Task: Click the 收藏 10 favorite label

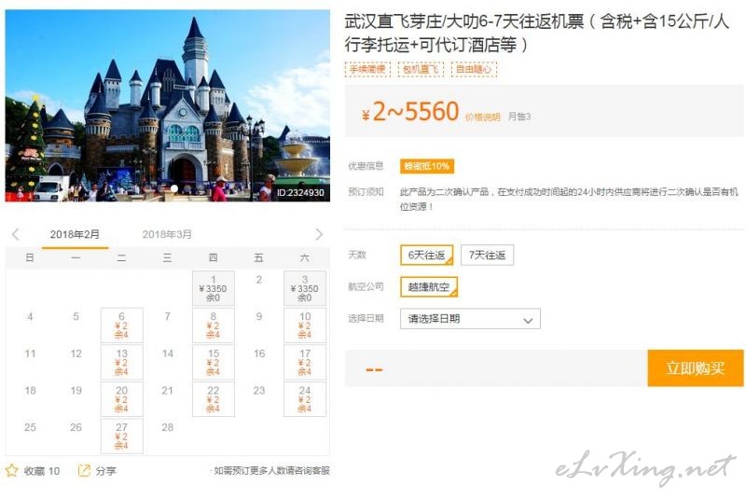Action: pos(42,471)
